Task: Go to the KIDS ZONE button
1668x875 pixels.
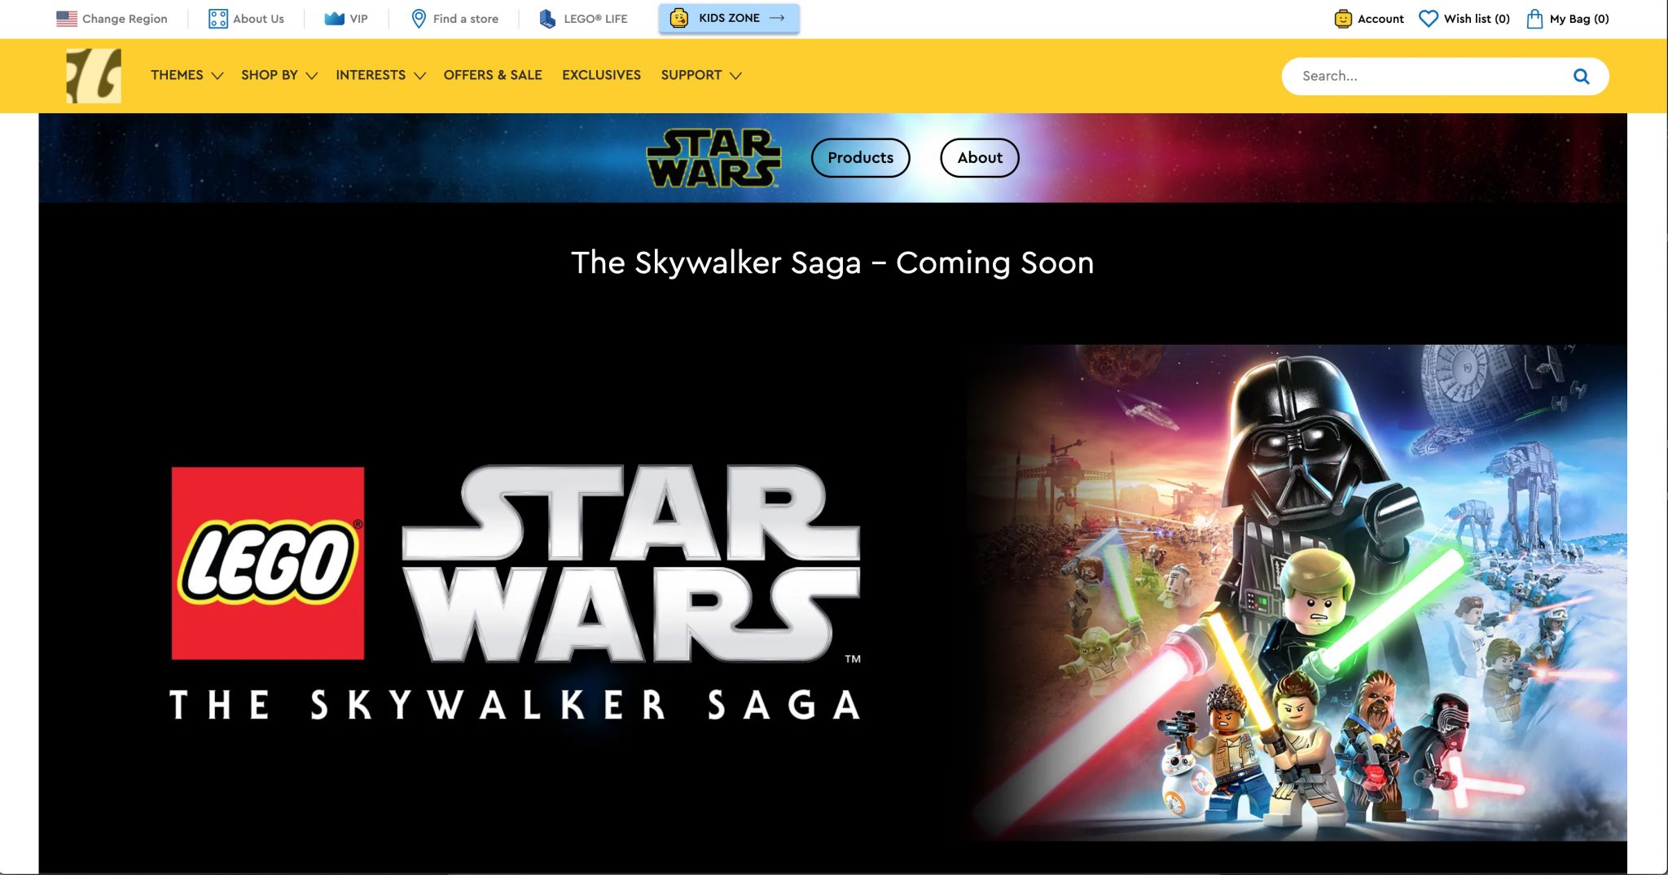Action: 729,18
